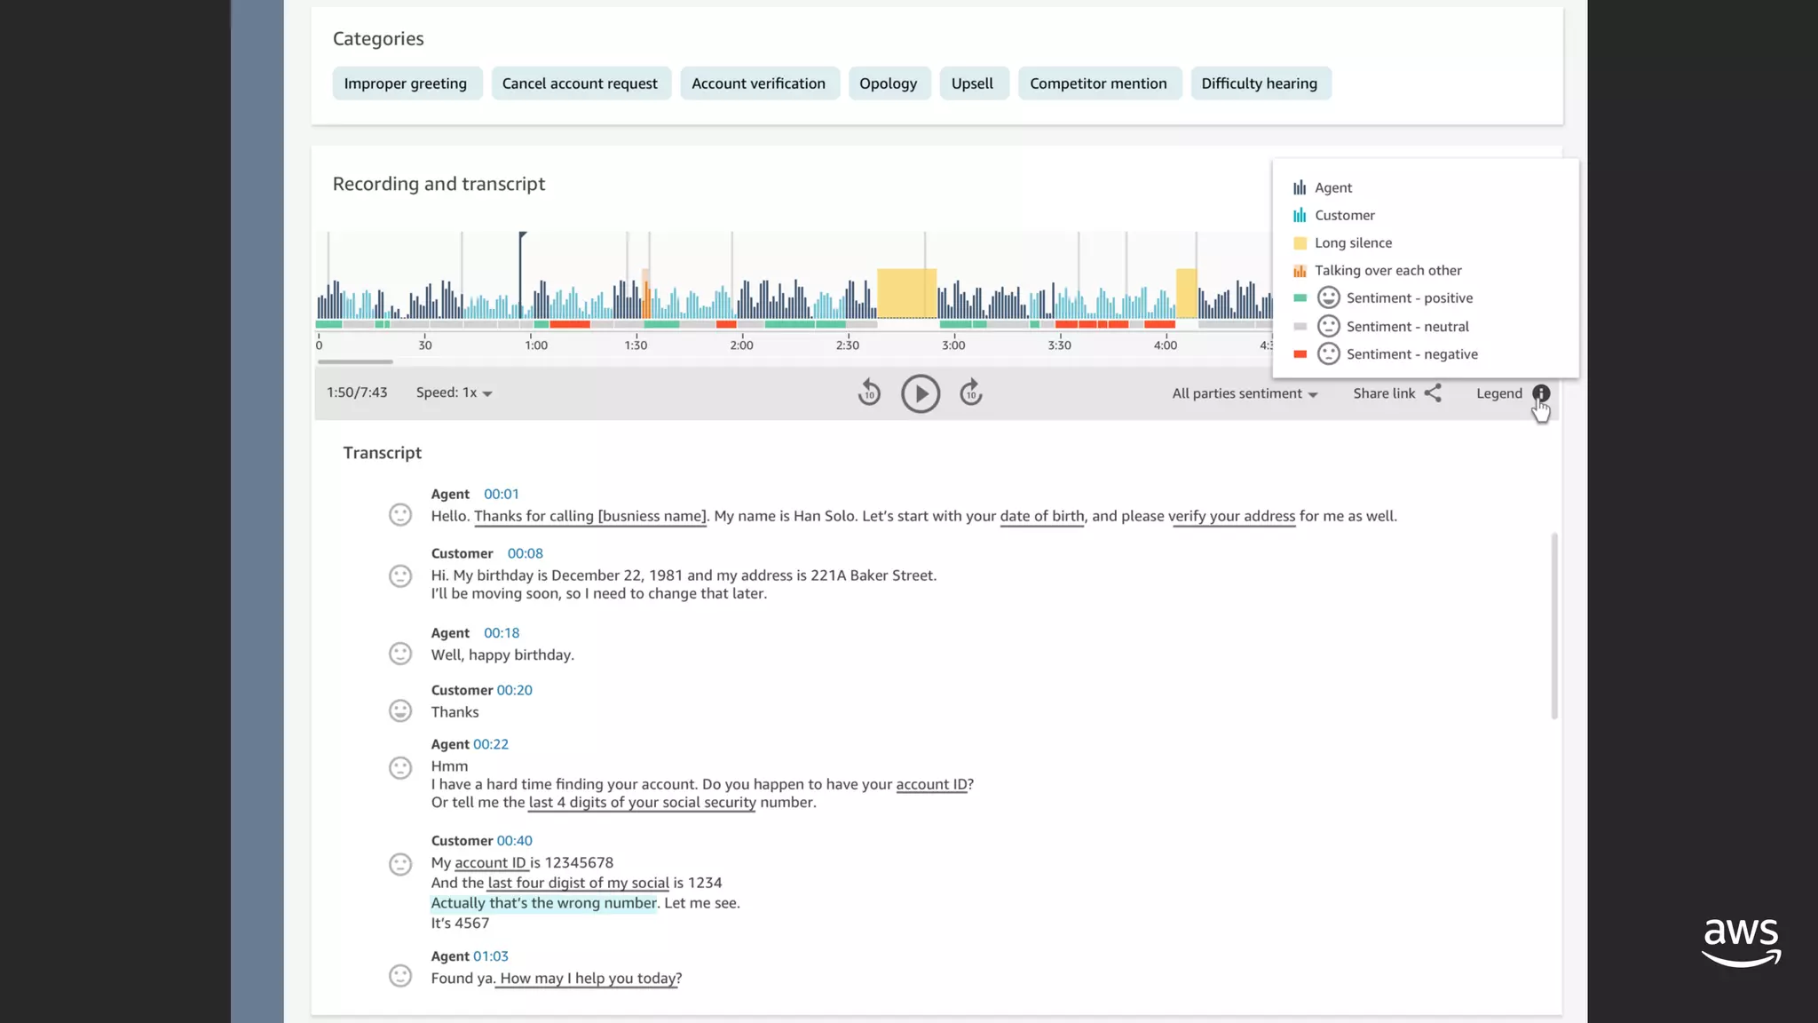Screen dimensions: 1818x1023
Task: Select the Cancel account request category
Action: pos(580,83)
